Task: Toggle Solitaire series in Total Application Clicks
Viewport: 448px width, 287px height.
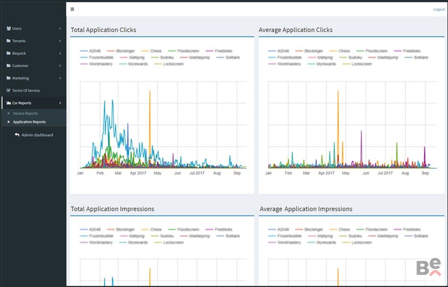Action: tap(228, 57)
